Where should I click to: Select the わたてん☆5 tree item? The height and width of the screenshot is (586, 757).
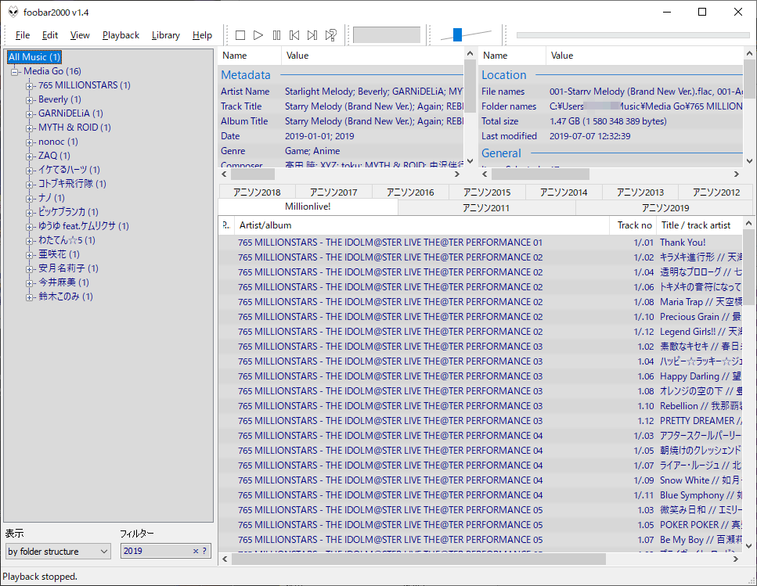pyautogui.click(x=67, y=239)
